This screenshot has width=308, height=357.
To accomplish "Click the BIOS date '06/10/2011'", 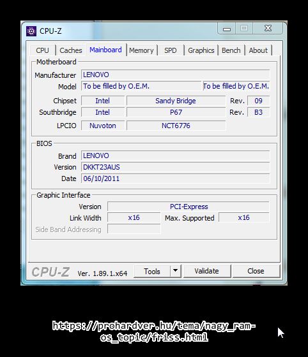I will coord(175,178).
